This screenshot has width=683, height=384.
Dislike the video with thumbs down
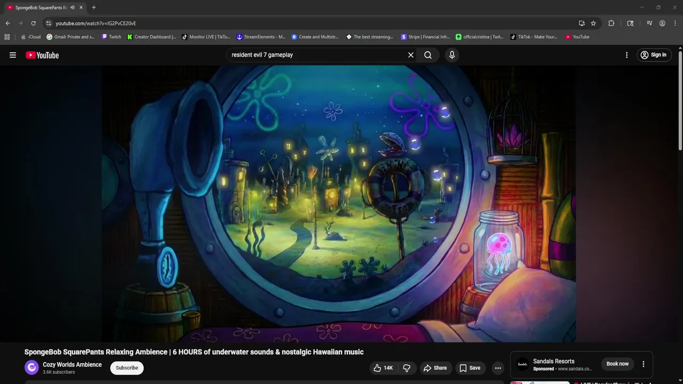pos(407,368)
